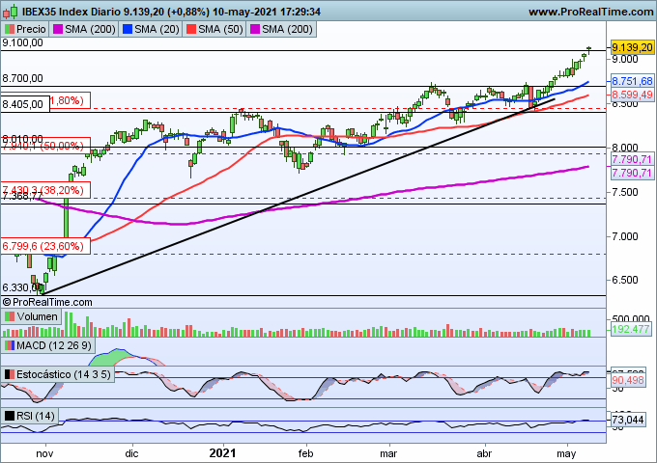Click the abr month marker on time axis
Viewport: 657px width, 463px height.
pos(484,453)
